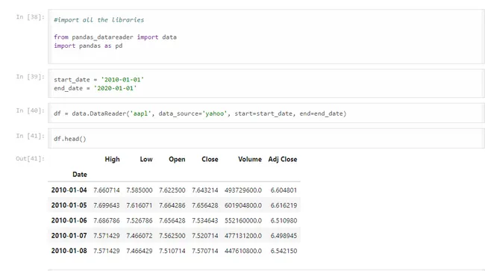Click the imports code cell In [38]
The width and height of the screenshot is (485, 271).
(x=266, y=37)
